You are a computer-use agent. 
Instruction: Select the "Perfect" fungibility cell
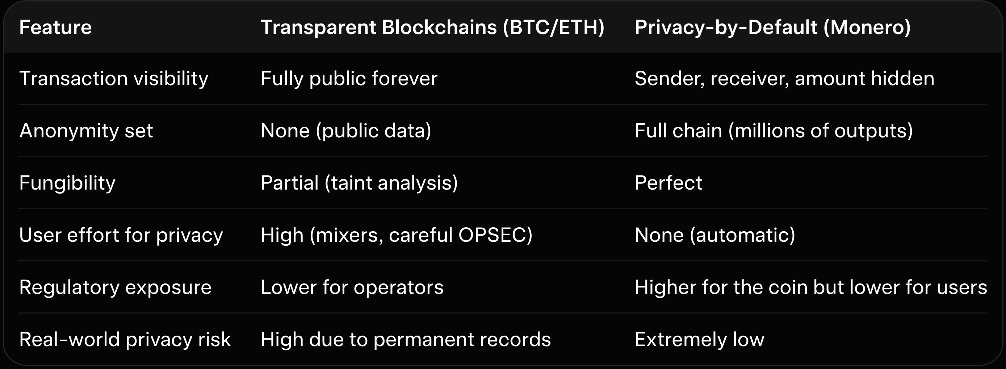point(668,183)
